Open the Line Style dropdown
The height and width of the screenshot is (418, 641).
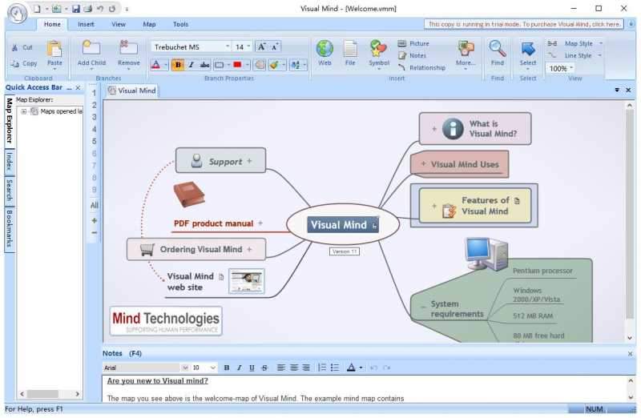599,55
